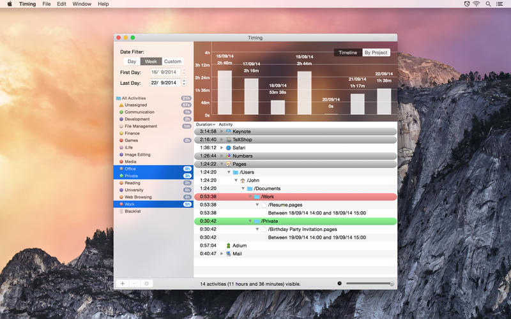Open the Window menu in menu bar
511x319 pixels.
[82, 4]
